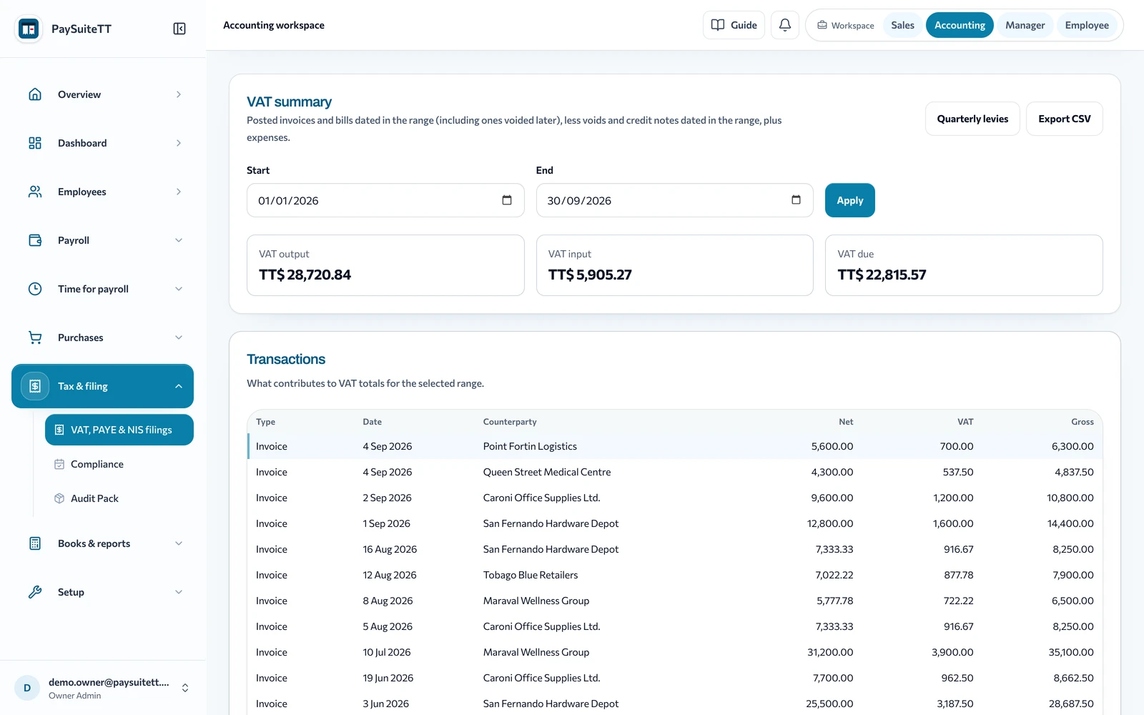Open the notifications bell
This screenshot has width=1144, height=715.
tap(784, 25)
